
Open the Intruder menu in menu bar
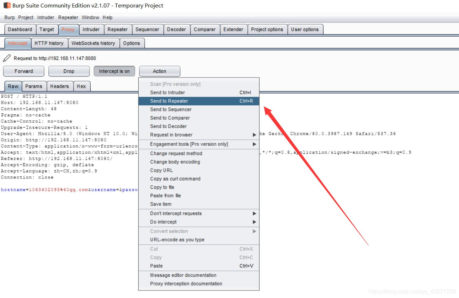[46, 17]
